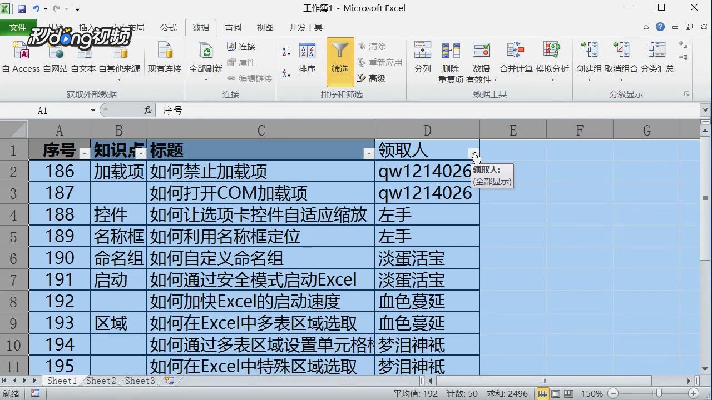This screenshot has width=712, height=400.
Task: Click the 自文本 import button
Action: pos(83,58)
